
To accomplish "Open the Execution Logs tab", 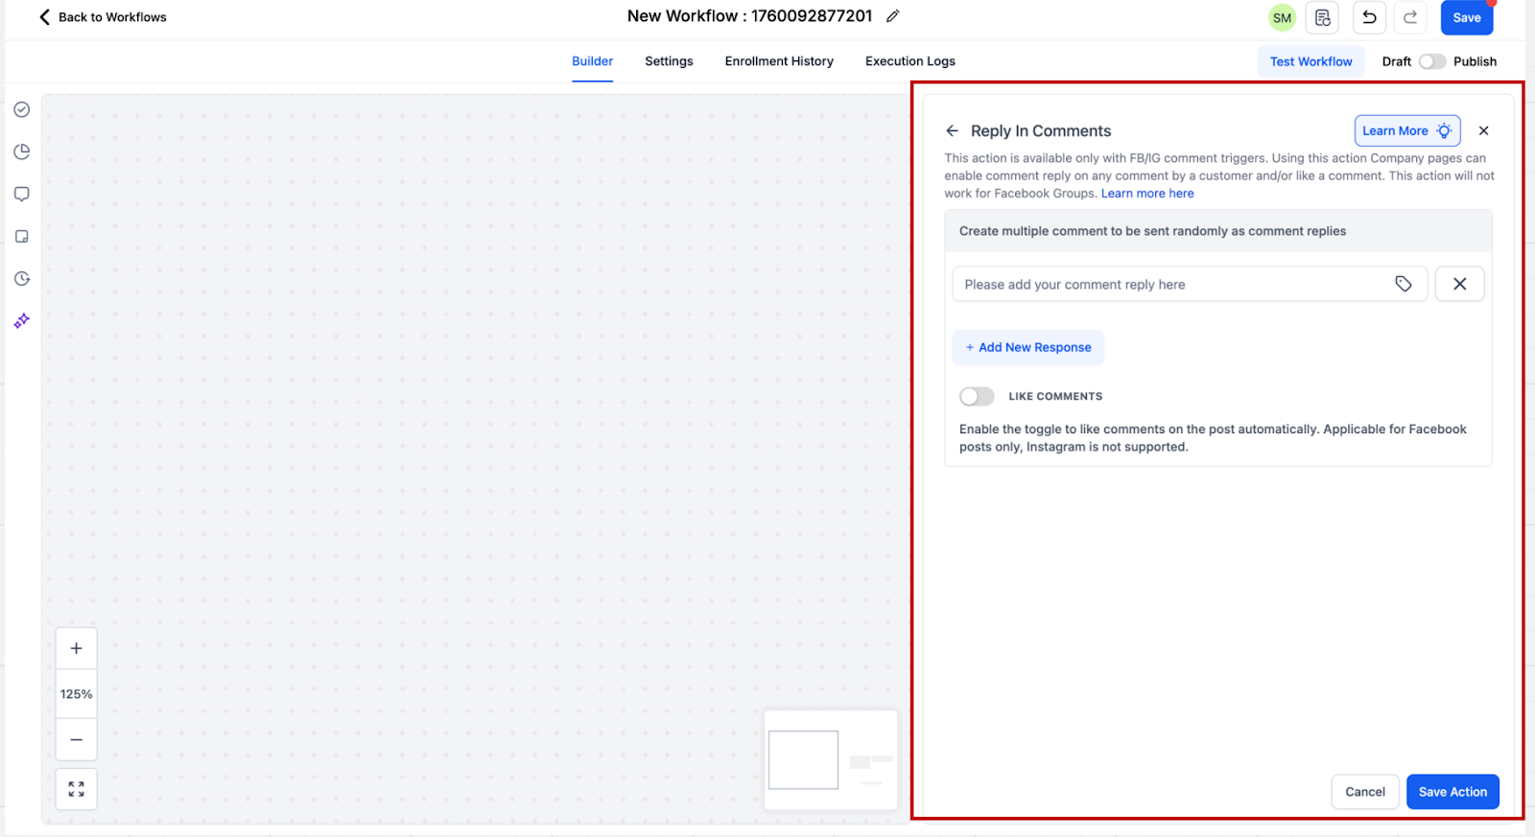I will pyautogui.click(x=909, y=61).
